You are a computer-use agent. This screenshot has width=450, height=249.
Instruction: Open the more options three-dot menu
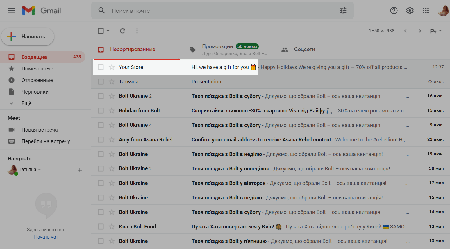click(137, 31)
